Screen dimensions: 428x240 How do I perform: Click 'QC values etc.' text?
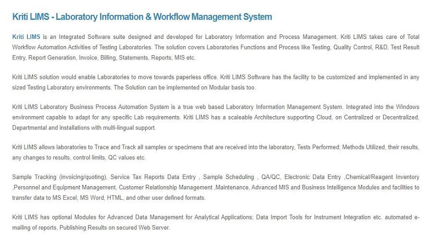(x=126, y=157)
